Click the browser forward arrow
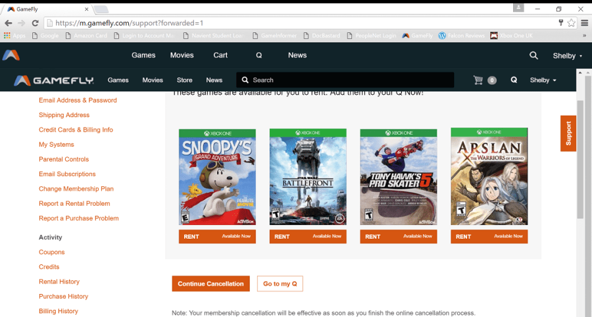 (x=22, y=23)
